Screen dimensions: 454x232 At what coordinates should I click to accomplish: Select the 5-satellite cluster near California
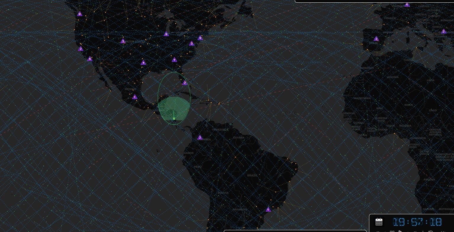point(90,59)
